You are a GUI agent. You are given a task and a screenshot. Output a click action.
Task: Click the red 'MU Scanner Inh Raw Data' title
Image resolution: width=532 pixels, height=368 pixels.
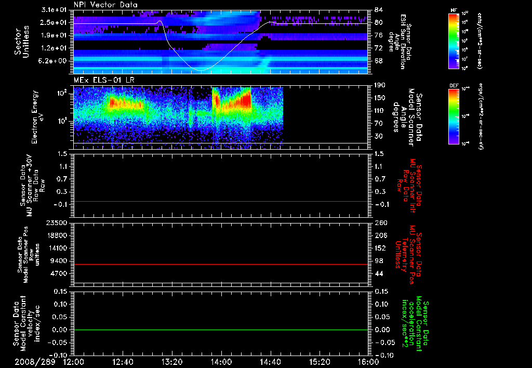[x=409, y=186]
